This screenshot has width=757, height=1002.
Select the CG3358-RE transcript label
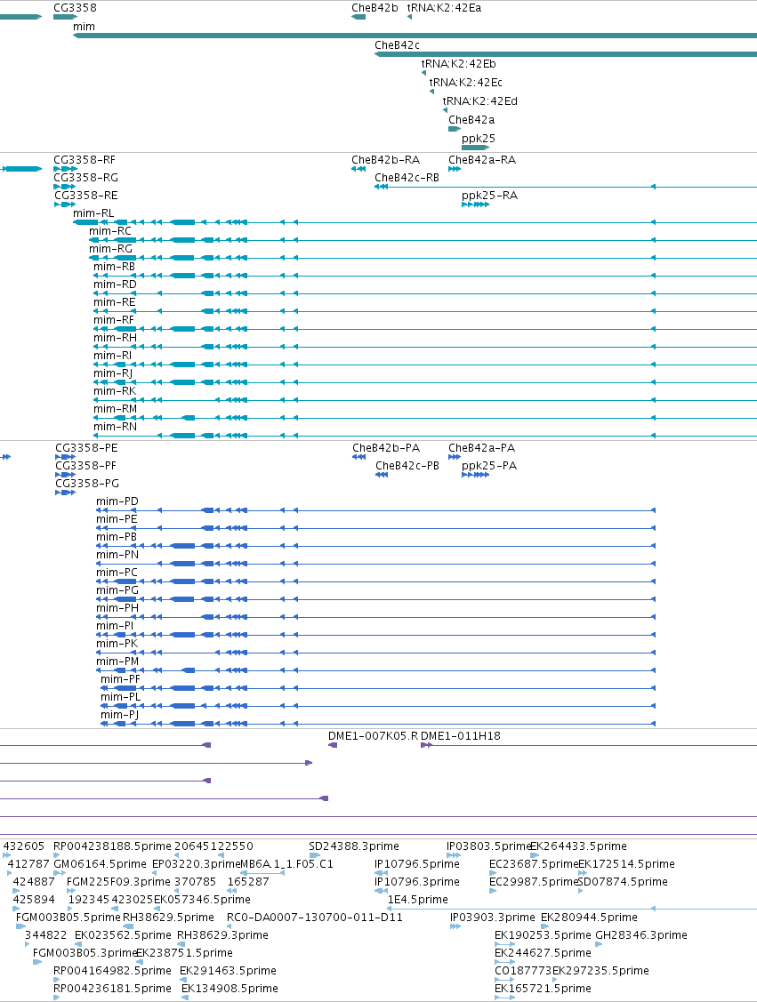coord(85,195)
